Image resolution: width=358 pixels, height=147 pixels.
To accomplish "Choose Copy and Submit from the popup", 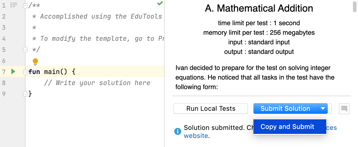I will (x=287, y=127).
